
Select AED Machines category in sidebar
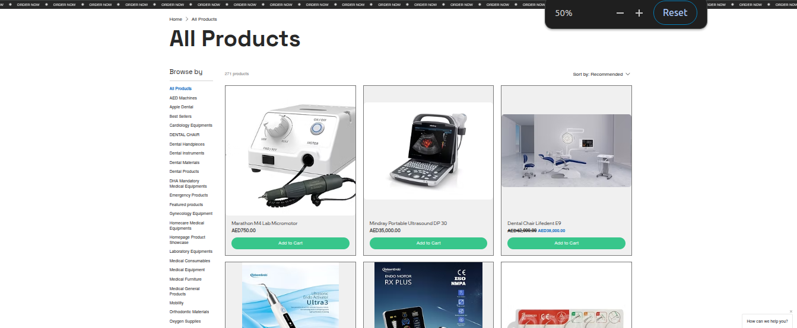coord(183,98)
